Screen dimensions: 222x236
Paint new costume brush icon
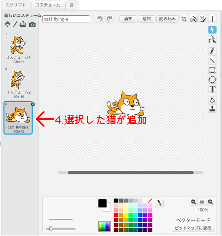[15, 24]
